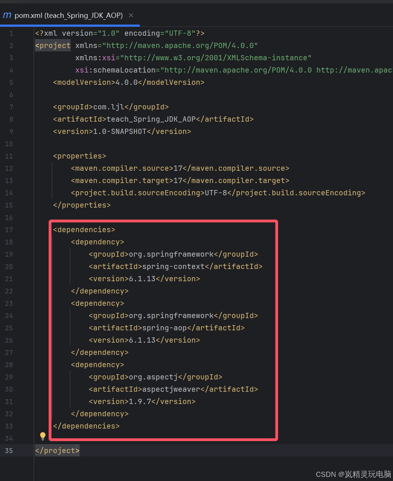Click the <modelVersion>4.0.0 line
The image size is (393, 481).
[x=129, y=82]
